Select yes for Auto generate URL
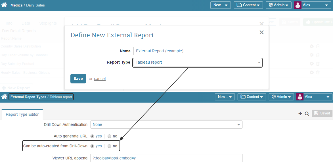 tap(92, 136)
